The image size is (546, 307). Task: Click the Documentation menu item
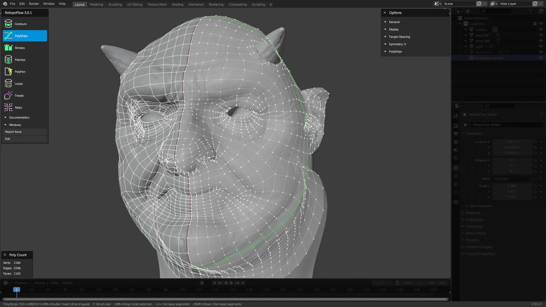click(19, 117)
